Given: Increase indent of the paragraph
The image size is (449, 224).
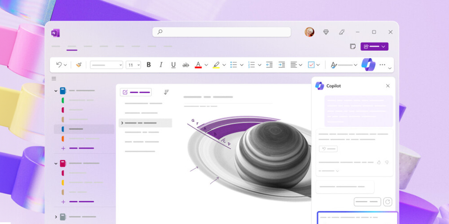Looking at the screenshot, I should click(281, 64).
